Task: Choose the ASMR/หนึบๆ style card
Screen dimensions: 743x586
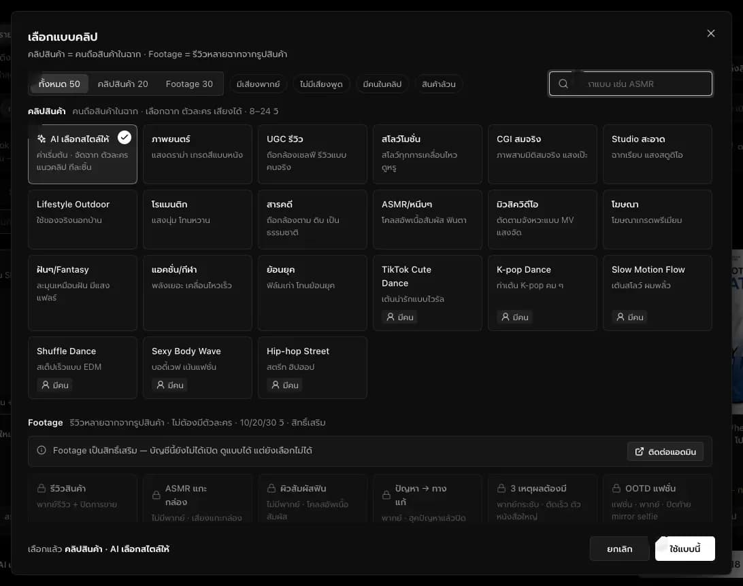Action: pos(427,219)
